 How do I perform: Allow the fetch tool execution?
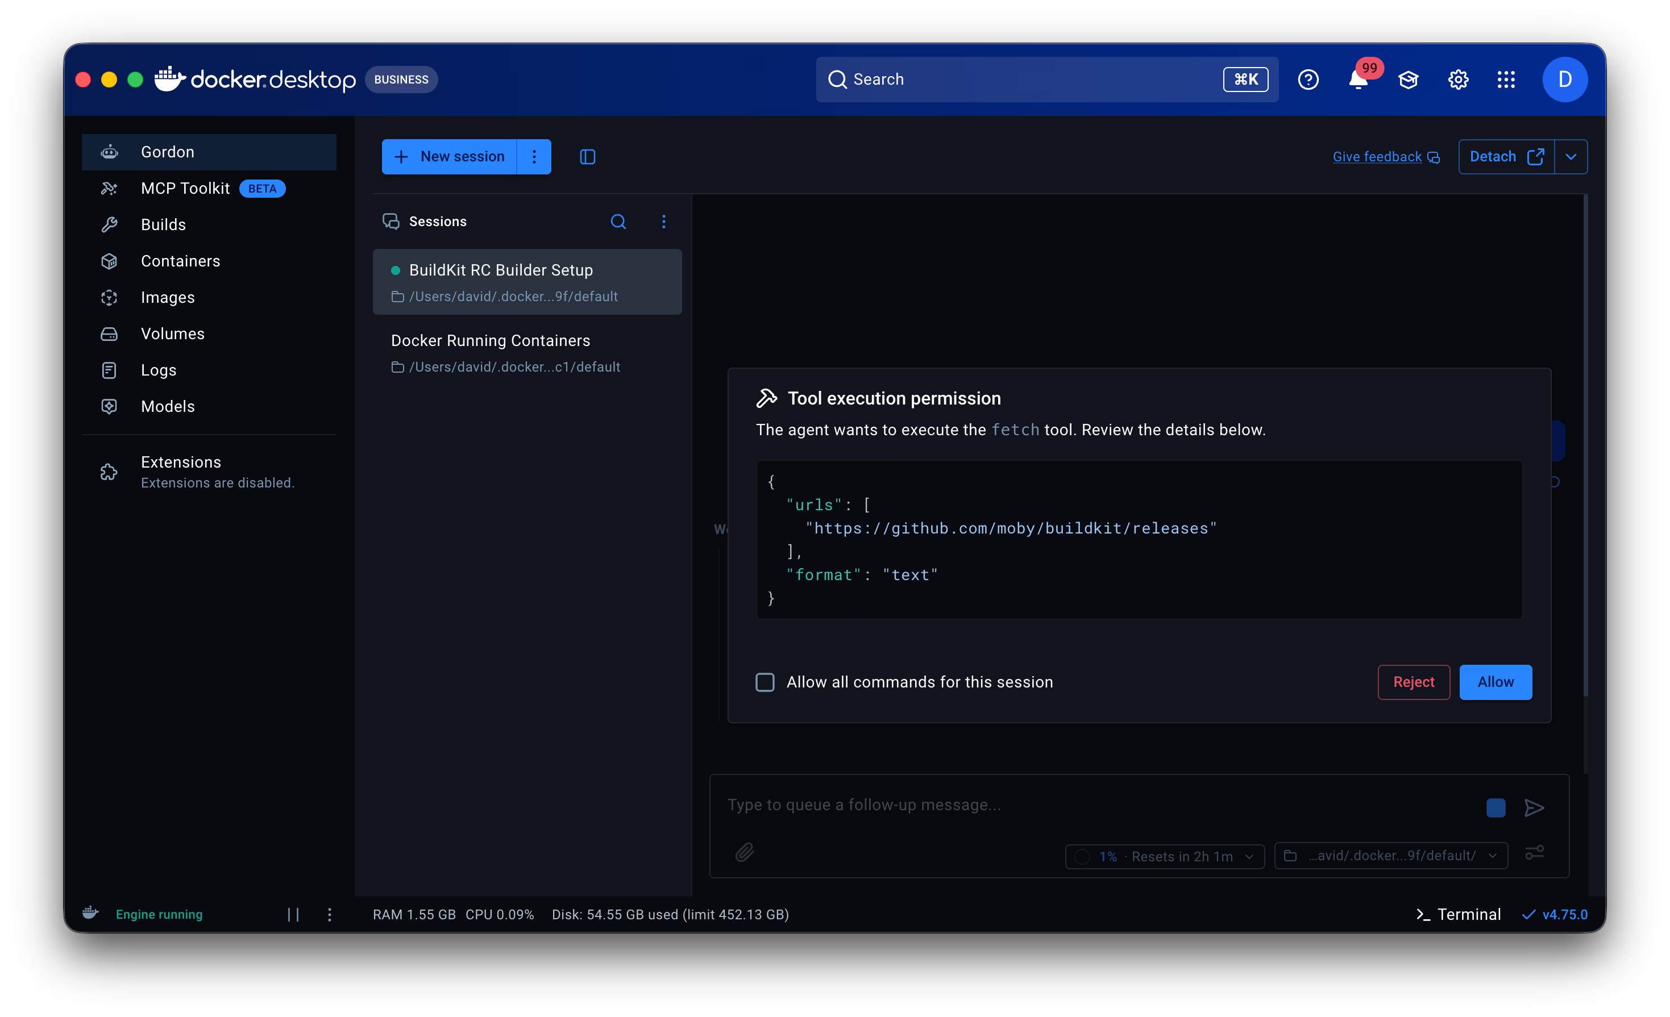click(1495, 682)
